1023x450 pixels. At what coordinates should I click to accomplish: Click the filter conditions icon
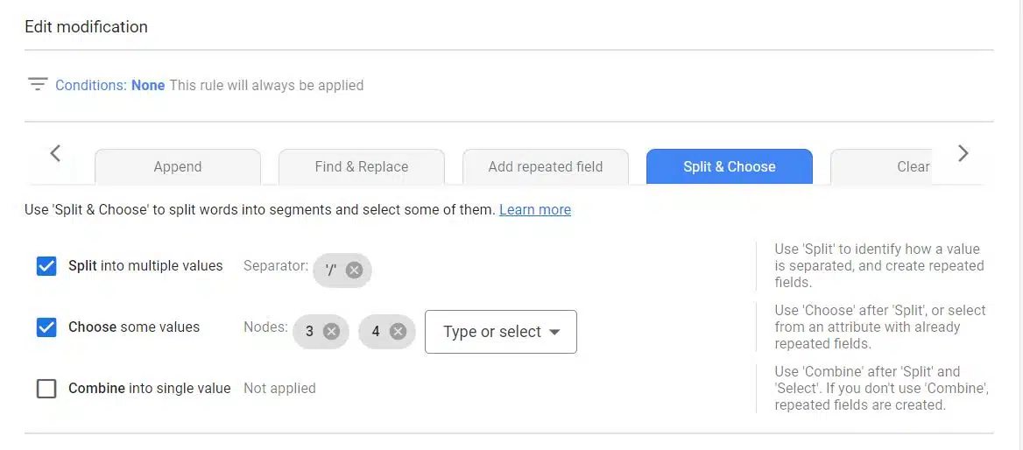37,85
